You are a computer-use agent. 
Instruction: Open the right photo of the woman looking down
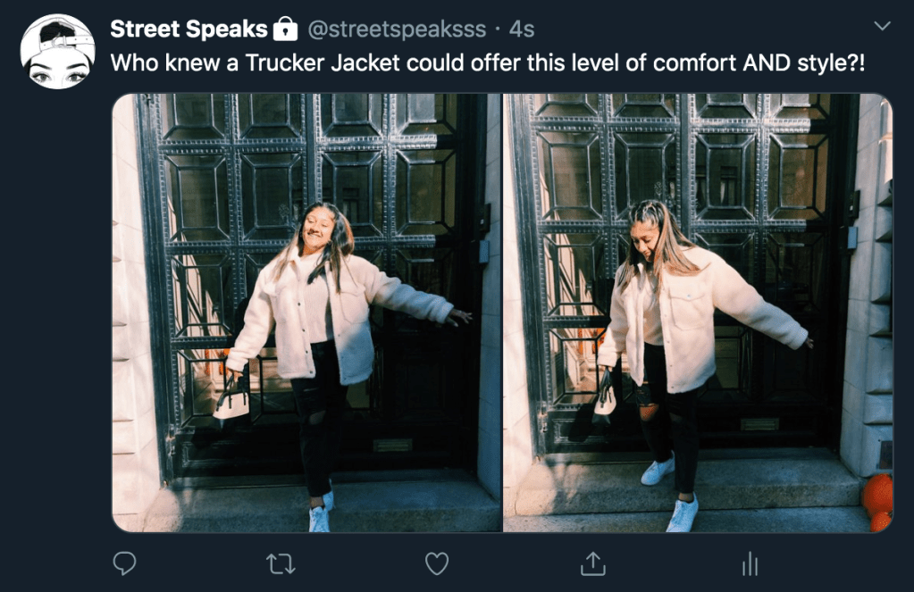point(698,313)
